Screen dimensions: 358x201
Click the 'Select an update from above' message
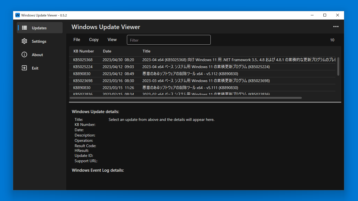[x=162, y=119]
